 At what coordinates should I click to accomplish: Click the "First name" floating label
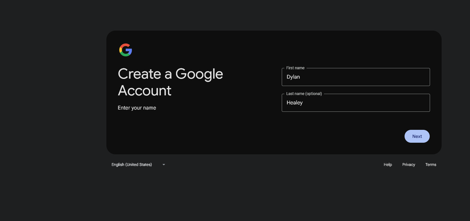pyautogui.click(x=295, y=68)
